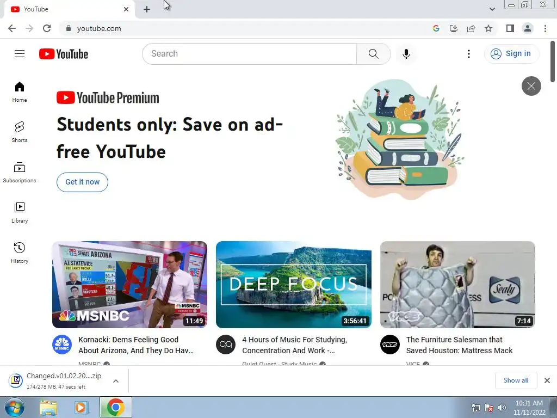Click the YouTube logo

[x=64, y=54]
